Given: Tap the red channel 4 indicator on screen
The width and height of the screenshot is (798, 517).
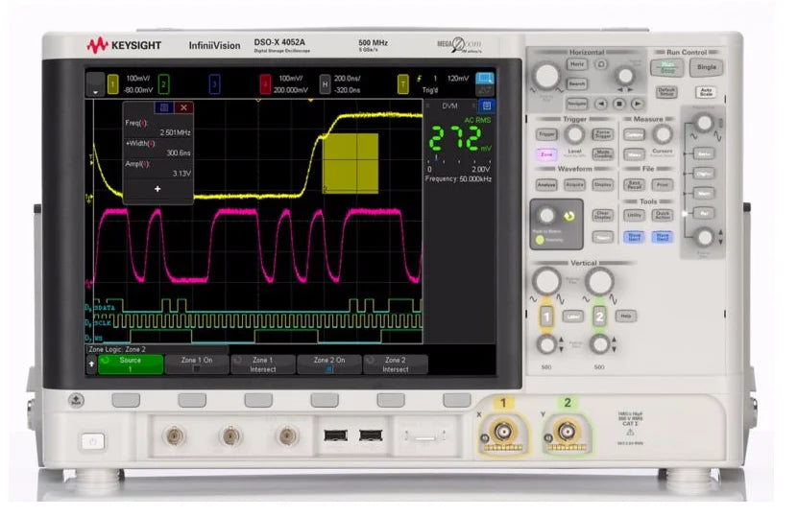Looking at the screenshot, I should (265, 83).
